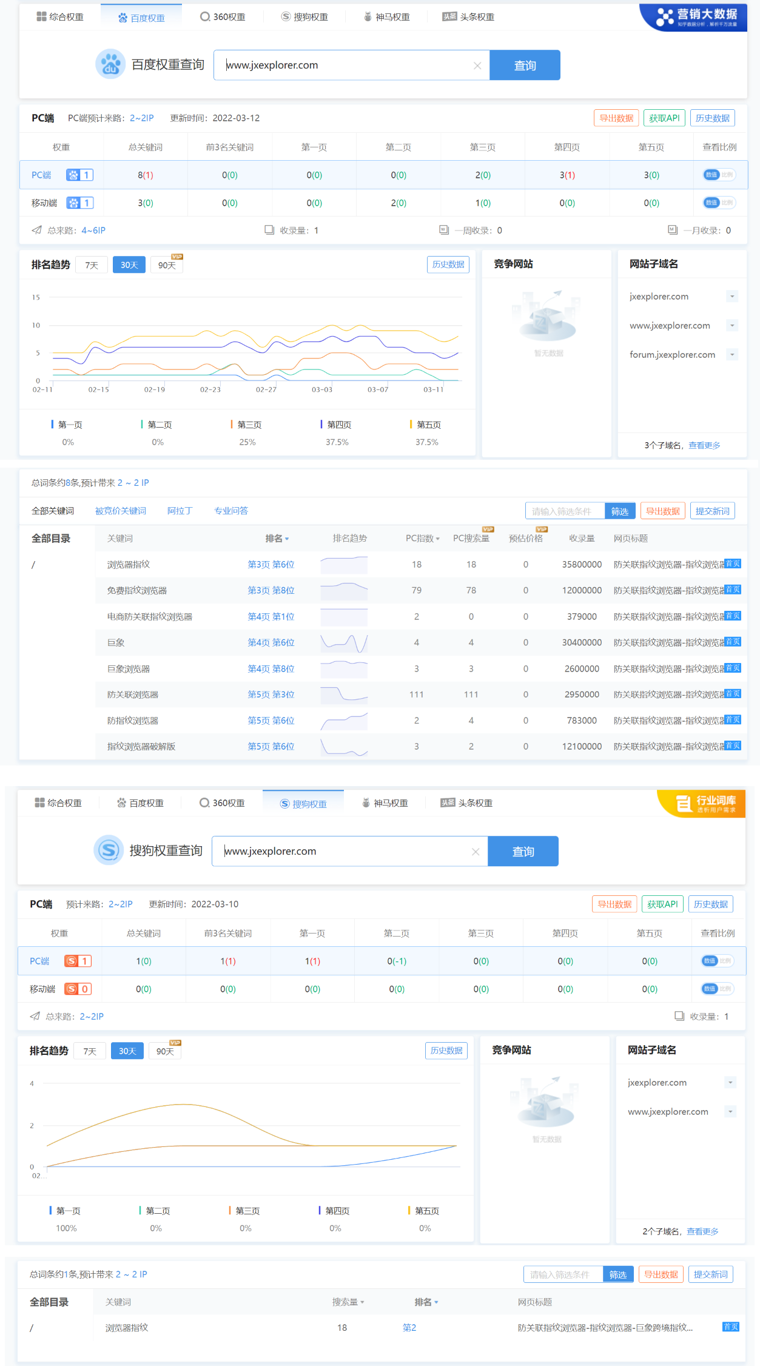
Task: Open 历史数据 in the Baidu 排名趋势 panel
Action: 448,264
